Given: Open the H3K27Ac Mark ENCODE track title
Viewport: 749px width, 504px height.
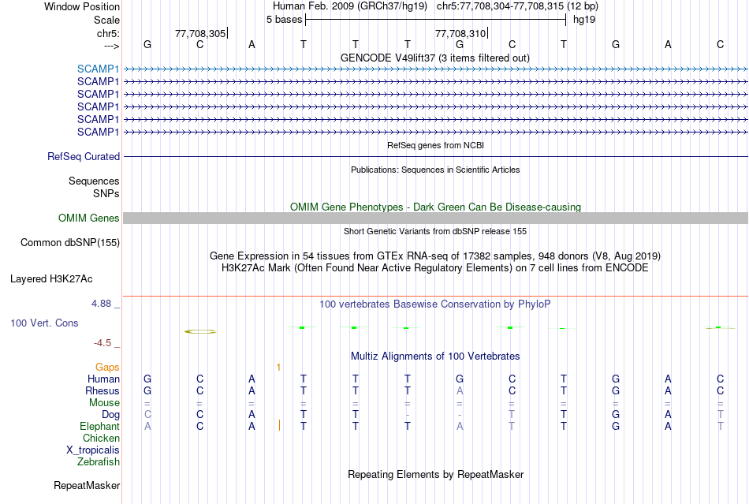Looking at the screenshot, I should pyautogui.click(x=435, y=268).
